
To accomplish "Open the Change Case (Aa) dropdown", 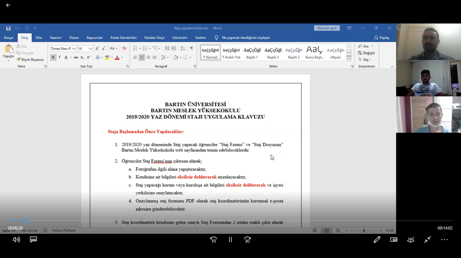I will click(x=113, y=48).
